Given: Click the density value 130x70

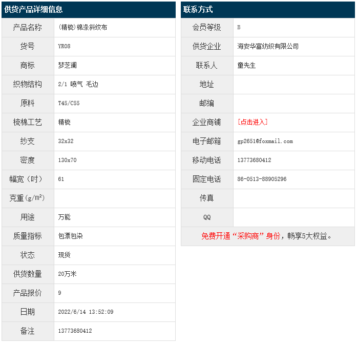Looking at the screenshot, I should point(68,160).
